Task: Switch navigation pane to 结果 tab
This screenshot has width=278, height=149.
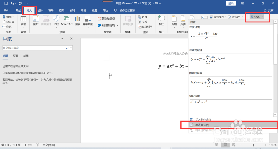Action: point(26,56)
